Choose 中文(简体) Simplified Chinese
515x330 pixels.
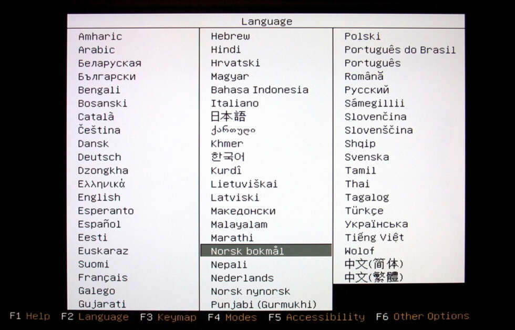pos(374,264)
